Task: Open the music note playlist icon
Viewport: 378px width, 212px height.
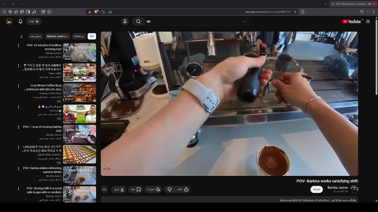Action: pos(34,12)
